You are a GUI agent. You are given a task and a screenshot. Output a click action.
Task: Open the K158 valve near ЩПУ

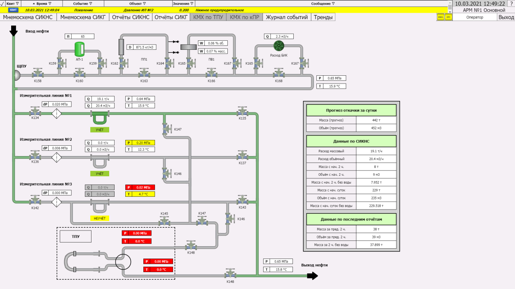coord(38,74)
